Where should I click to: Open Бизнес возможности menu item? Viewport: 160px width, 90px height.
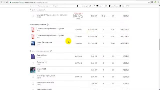[43, 6]
